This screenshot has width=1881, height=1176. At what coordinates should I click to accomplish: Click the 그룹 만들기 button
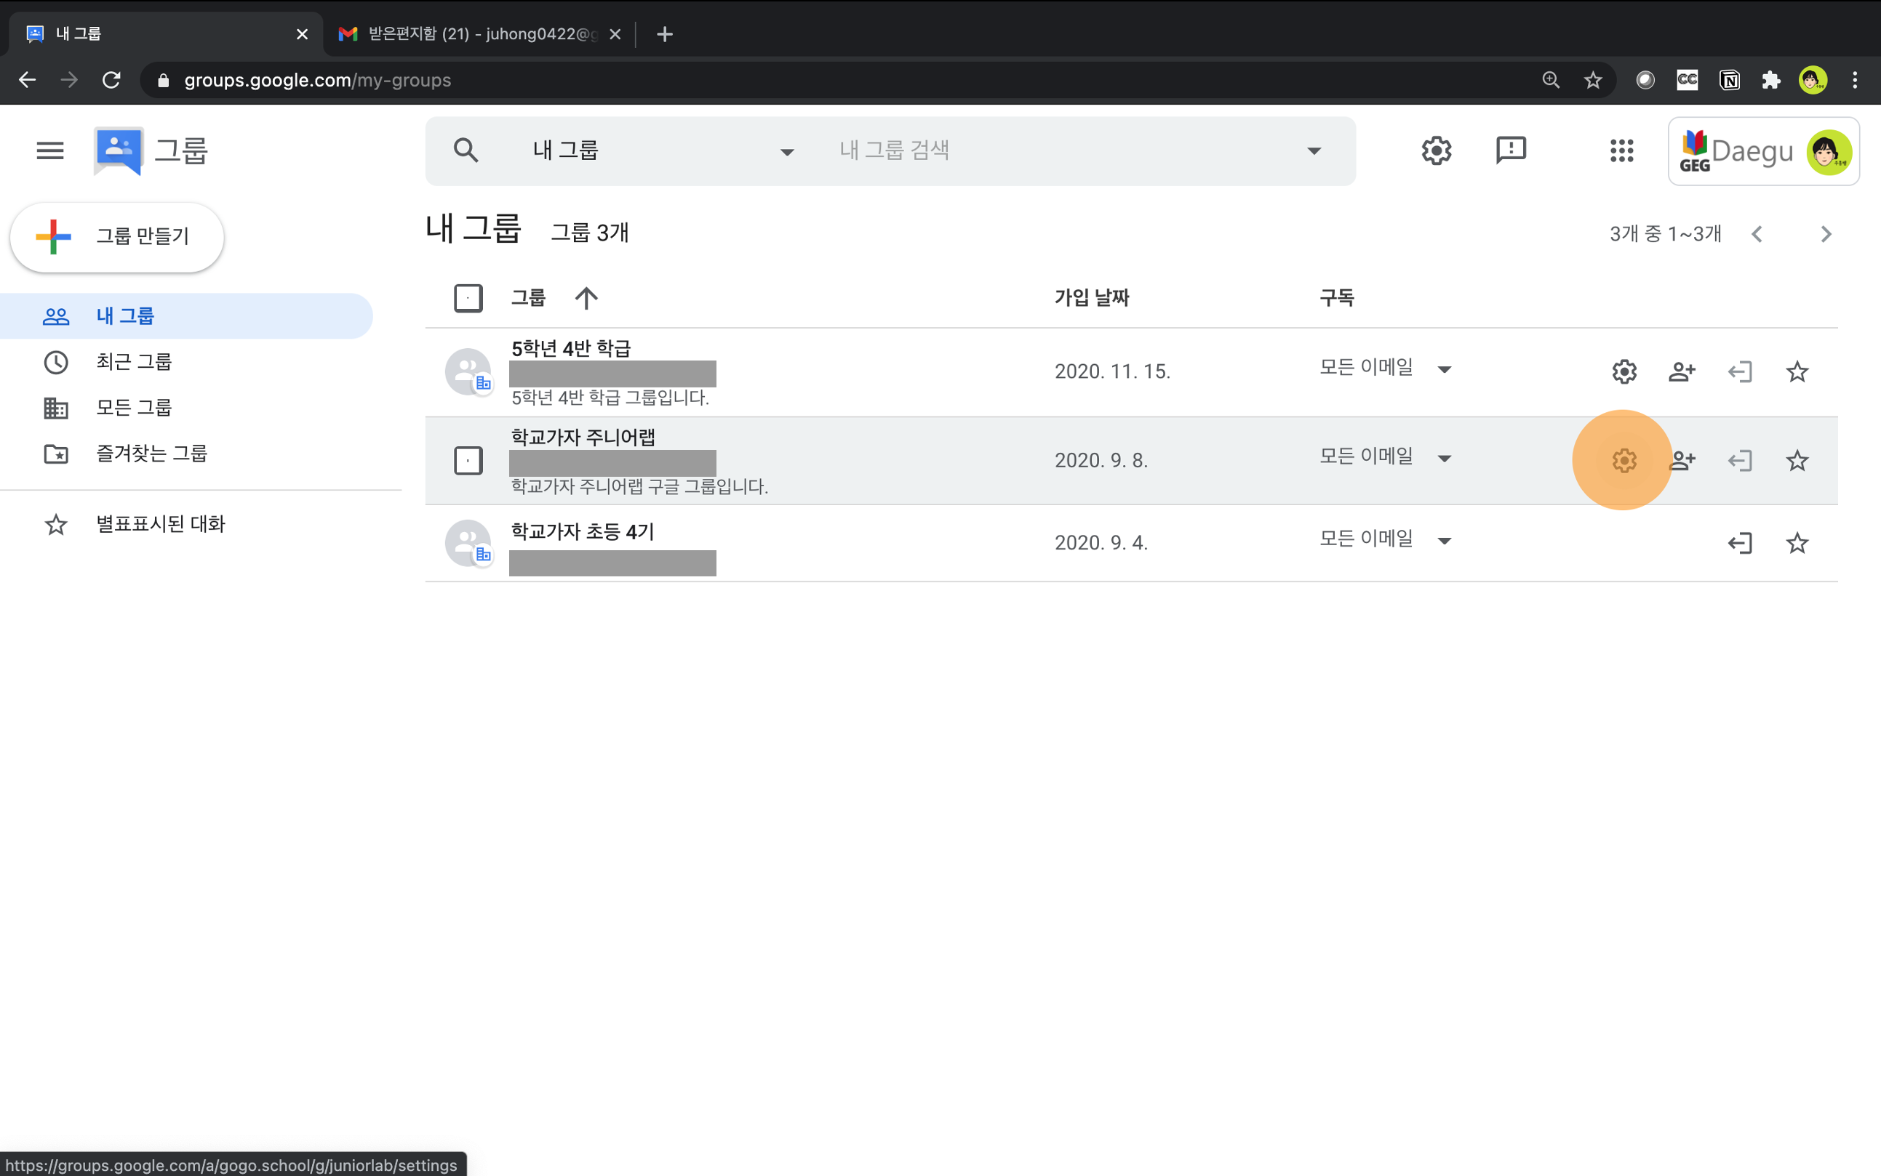pyautogui.click(x=118, y=236)
